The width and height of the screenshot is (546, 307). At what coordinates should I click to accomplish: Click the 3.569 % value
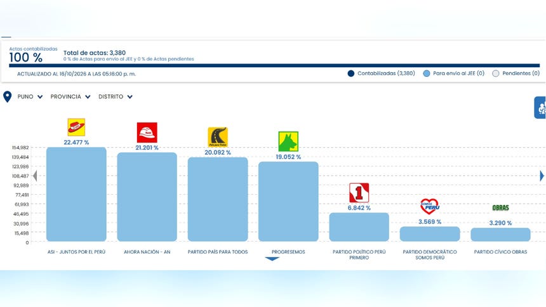(430, 222)
